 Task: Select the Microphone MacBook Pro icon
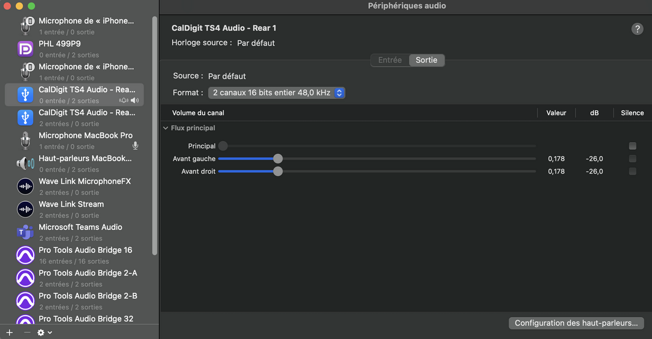click(26, 140)
